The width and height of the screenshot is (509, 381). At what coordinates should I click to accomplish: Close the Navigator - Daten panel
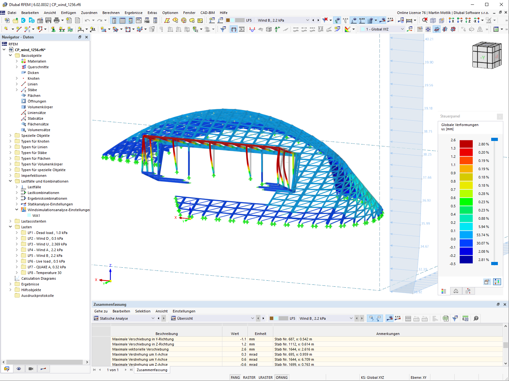pyautogui.click(x=86, y=37)
